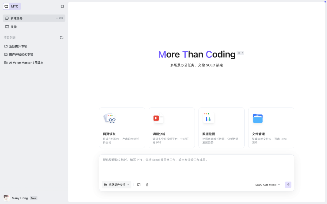Select the 数据挖掘 data mining skill card
This screenshot has height=204, width=327.
(221, 128)
